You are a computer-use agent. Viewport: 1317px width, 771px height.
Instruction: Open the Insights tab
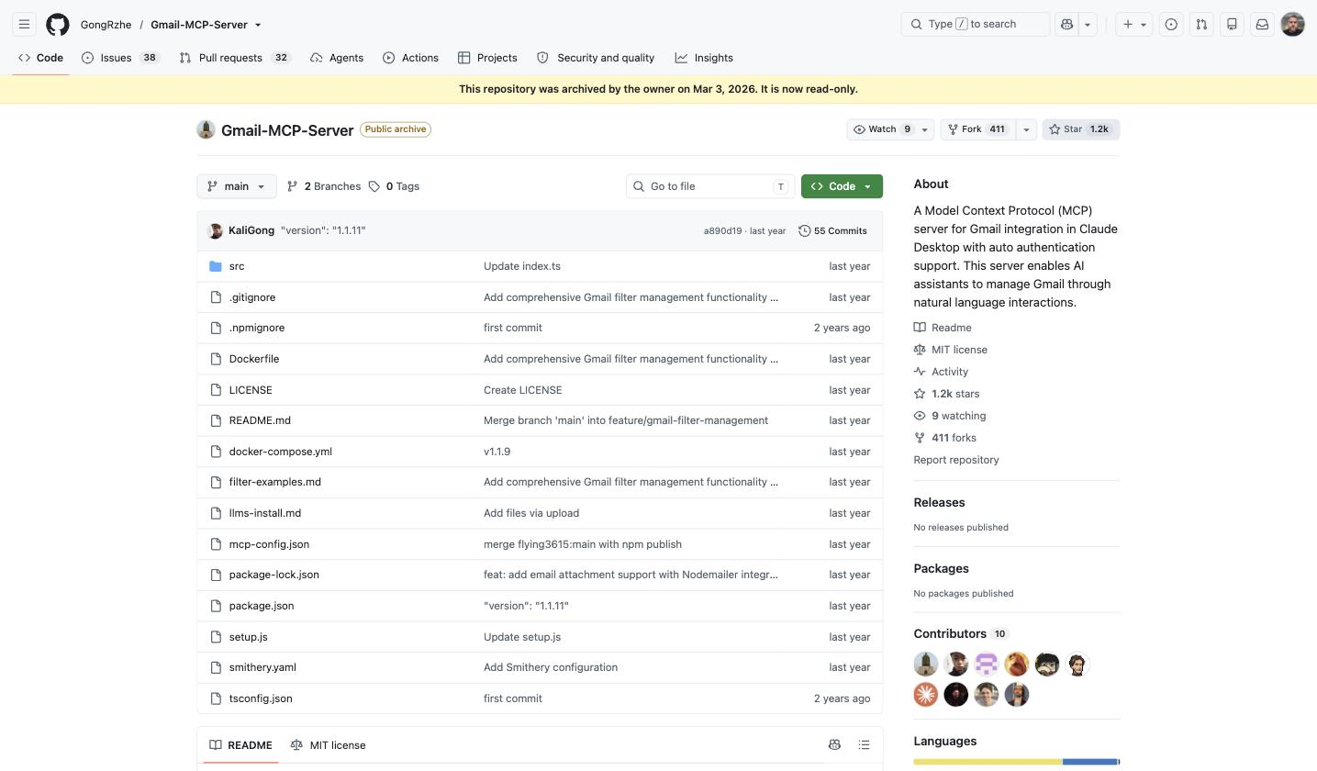pos(704,58)
